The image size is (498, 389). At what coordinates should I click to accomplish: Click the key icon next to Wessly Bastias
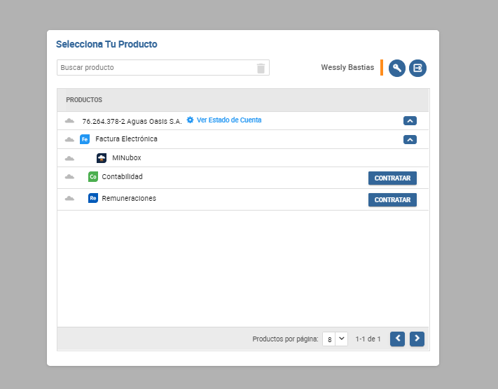397,68
